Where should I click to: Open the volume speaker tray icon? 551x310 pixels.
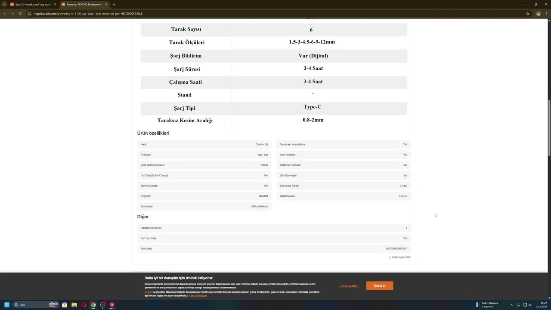tap(530, 305)
